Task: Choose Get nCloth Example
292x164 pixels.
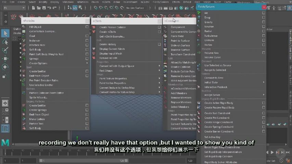Action: (x=112, y=37)
